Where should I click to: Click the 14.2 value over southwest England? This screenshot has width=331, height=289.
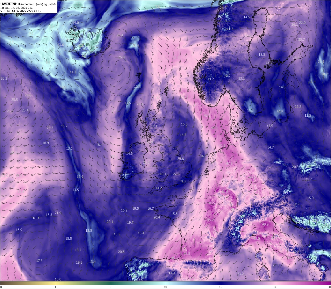pos(159,188)
